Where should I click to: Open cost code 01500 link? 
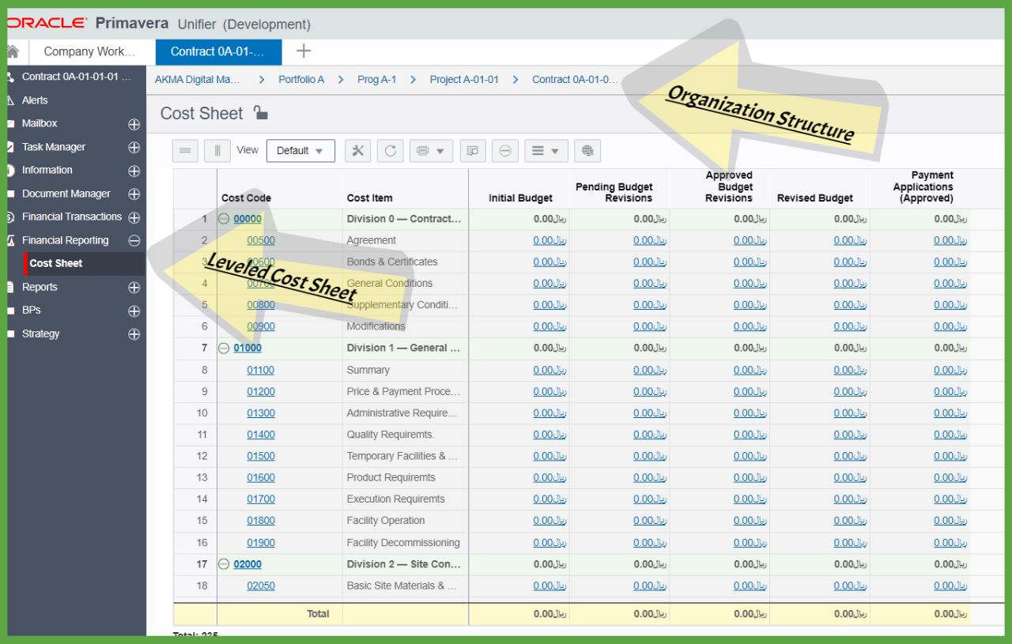coord(261,456)
